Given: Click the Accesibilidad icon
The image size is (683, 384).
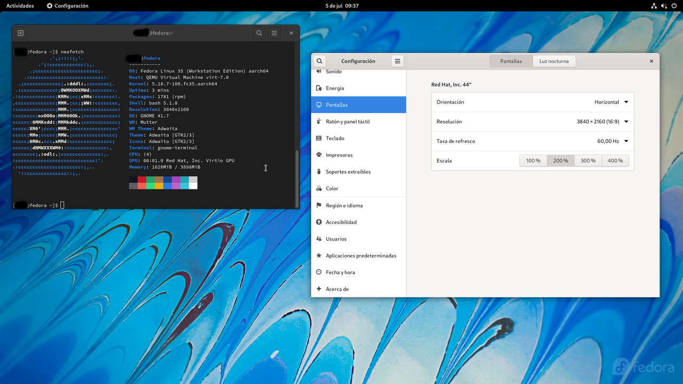Looking at the screenshot, I should click(319, 222).
